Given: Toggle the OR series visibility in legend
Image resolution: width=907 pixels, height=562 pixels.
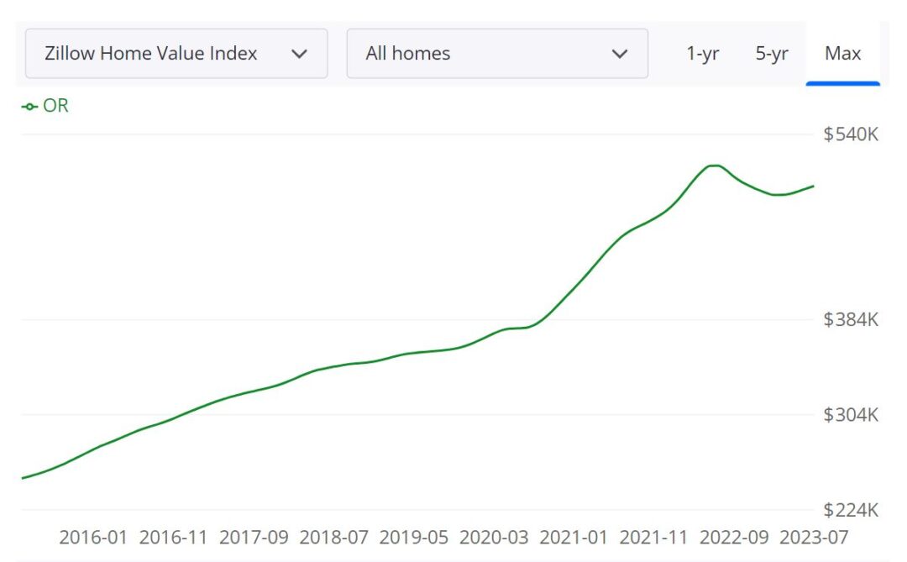Looking at the screenshot, I should pyautogui.click(x=42, y=107).
